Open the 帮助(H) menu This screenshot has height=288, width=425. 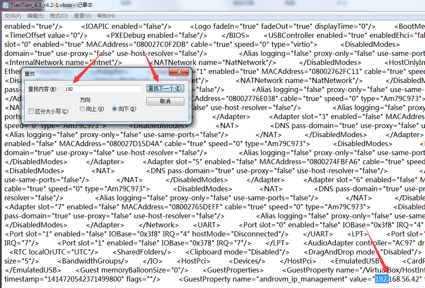pos(106,16)
